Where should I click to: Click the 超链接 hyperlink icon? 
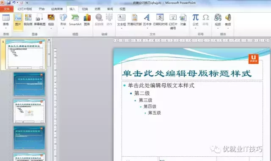(99, 18)
